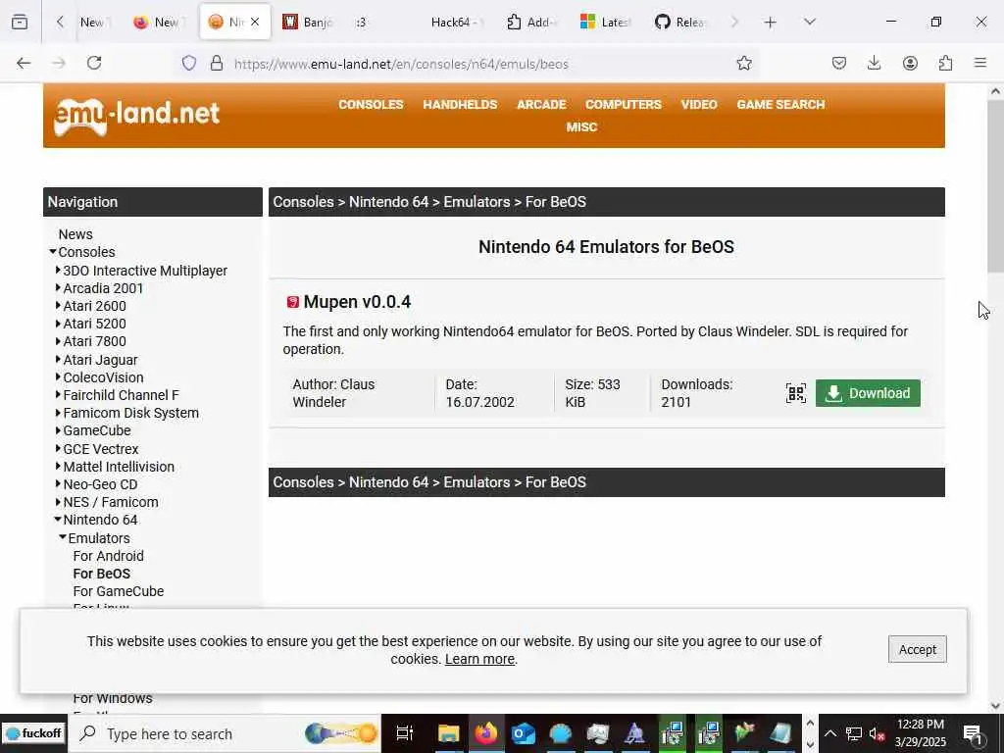Open the notifications center icon

pos(973,733)
